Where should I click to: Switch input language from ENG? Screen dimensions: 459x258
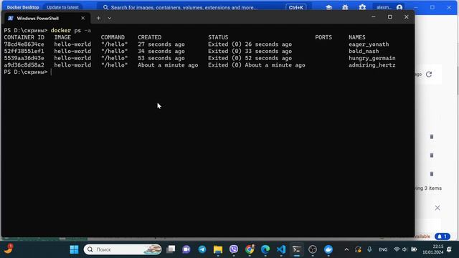tap(383, 249)
